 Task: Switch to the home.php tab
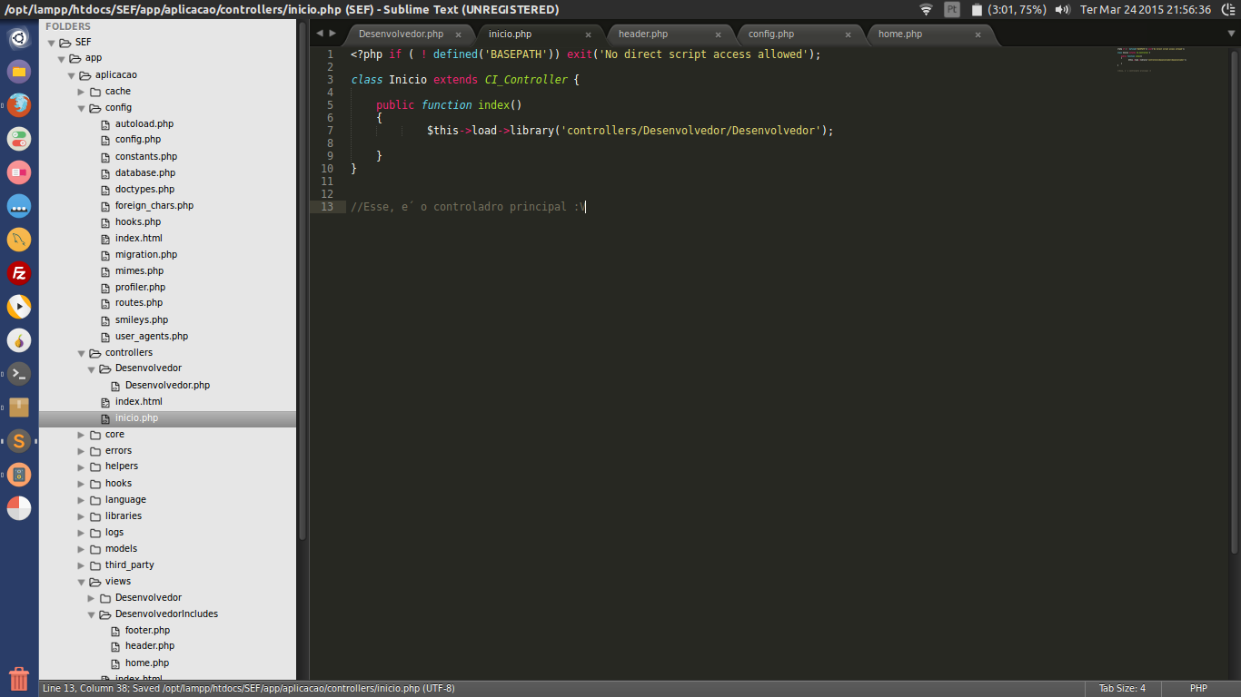(x=899, y=34)
